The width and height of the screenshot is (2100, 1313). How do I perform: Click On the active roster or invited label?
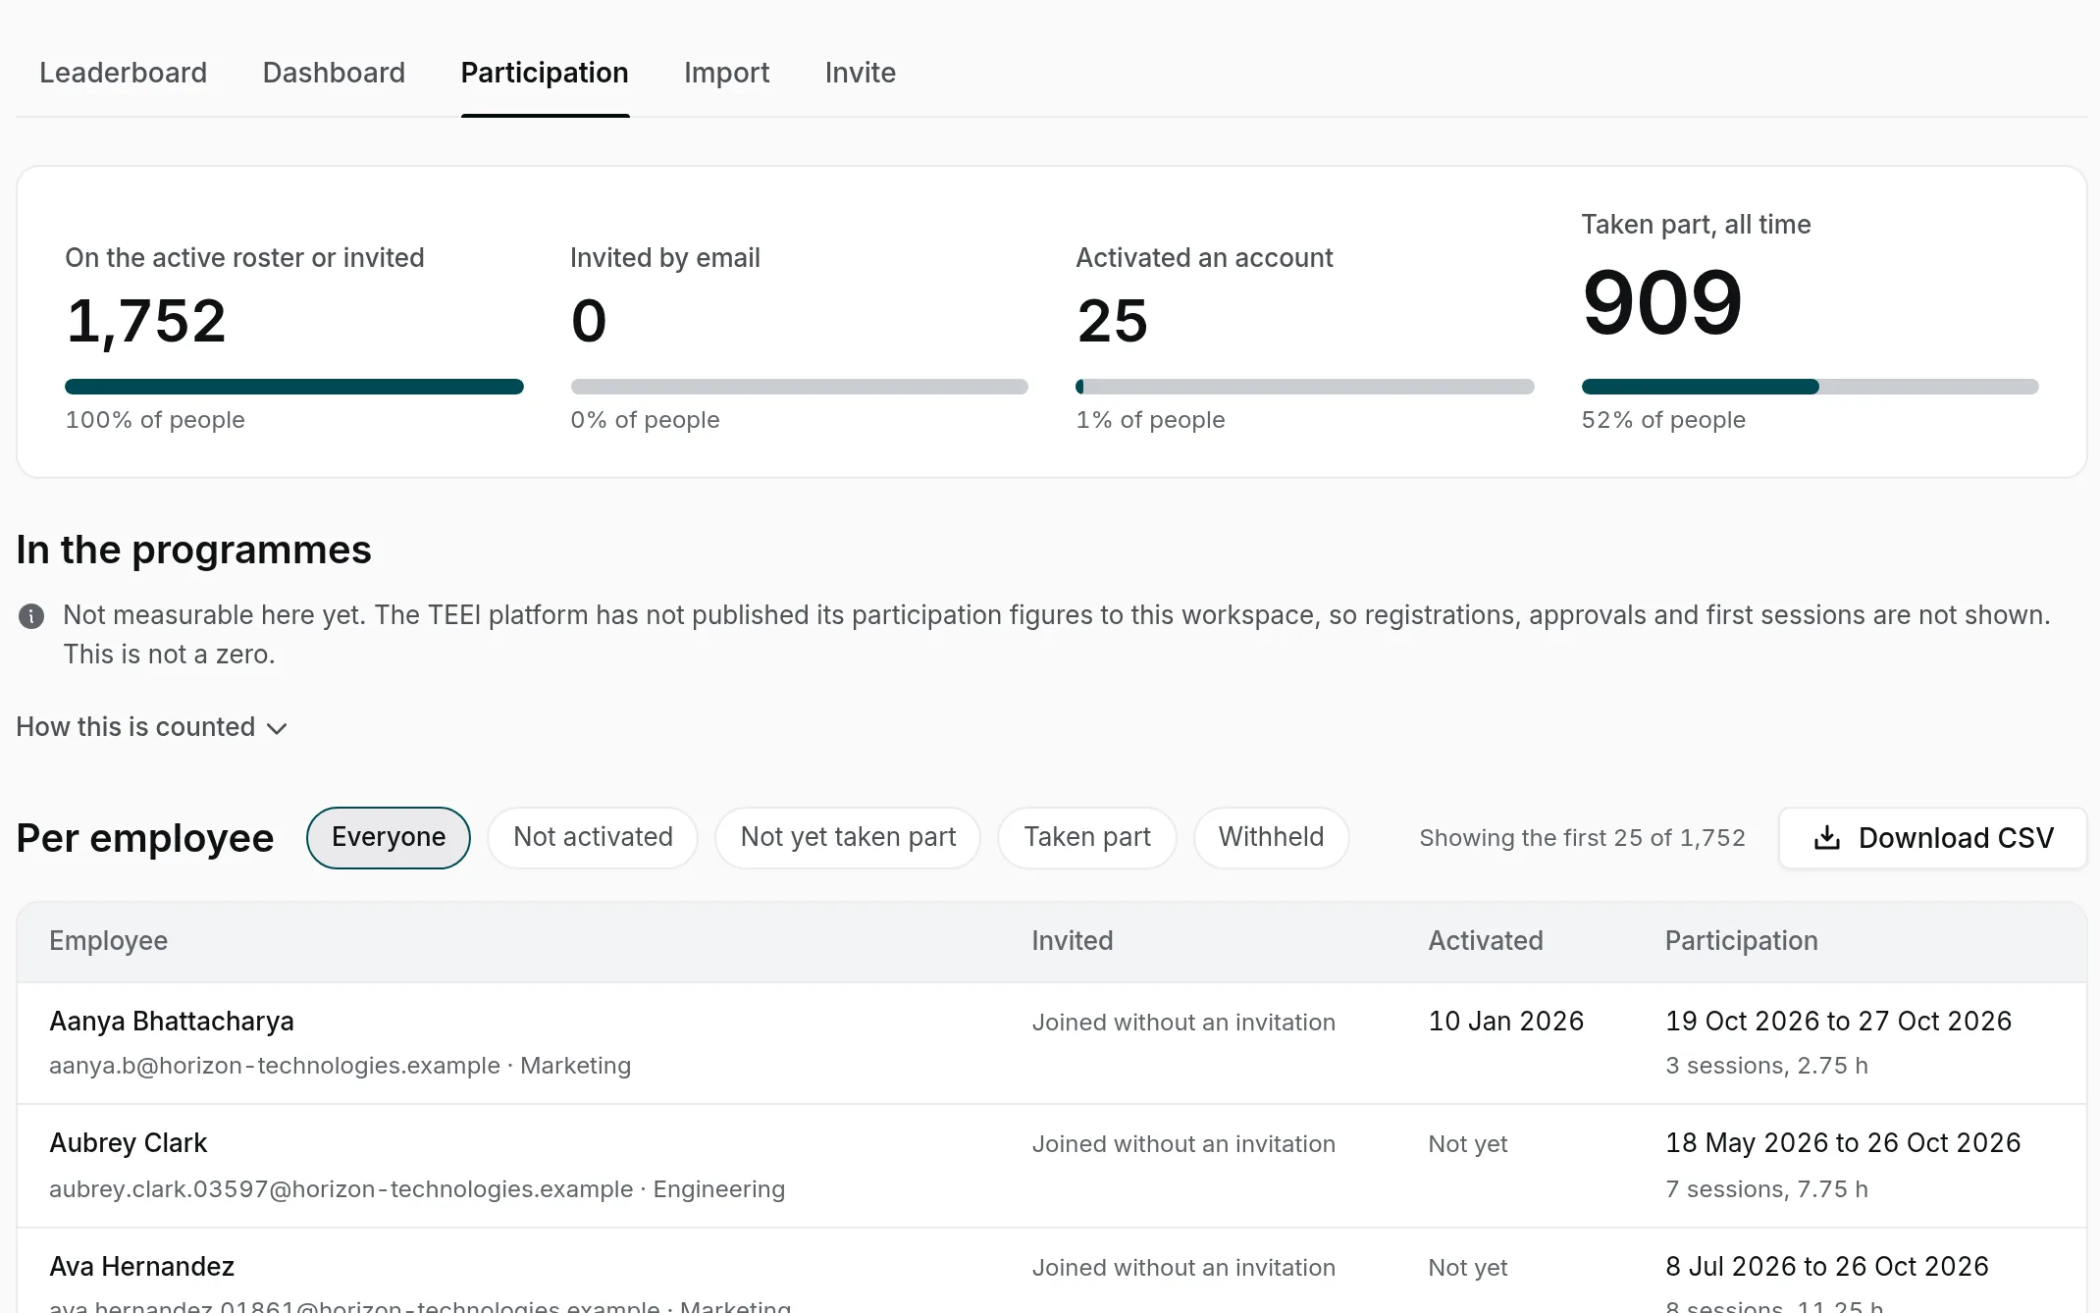tap(244, 258)
